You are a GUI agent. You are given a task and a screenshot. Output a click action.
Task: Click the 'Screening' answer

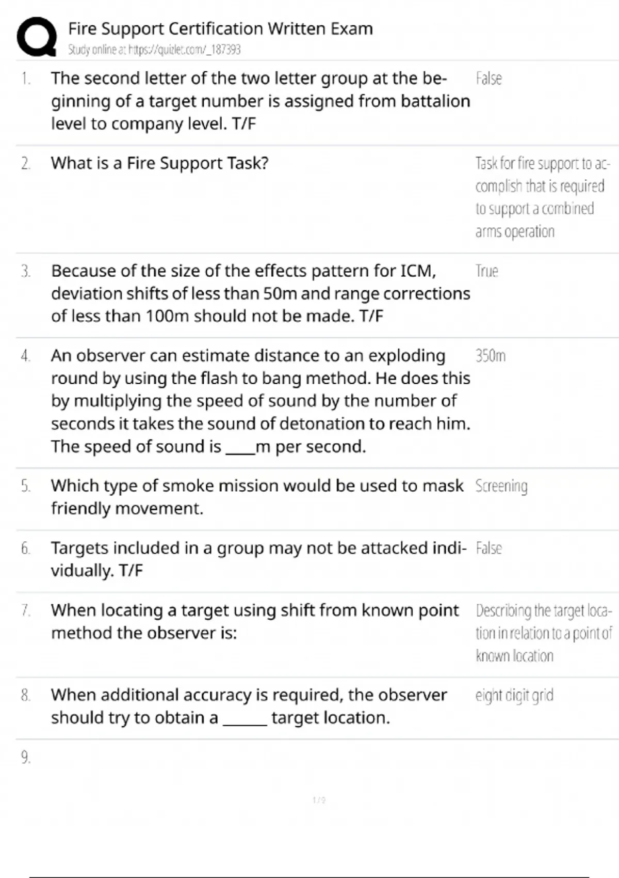[501, 486]
